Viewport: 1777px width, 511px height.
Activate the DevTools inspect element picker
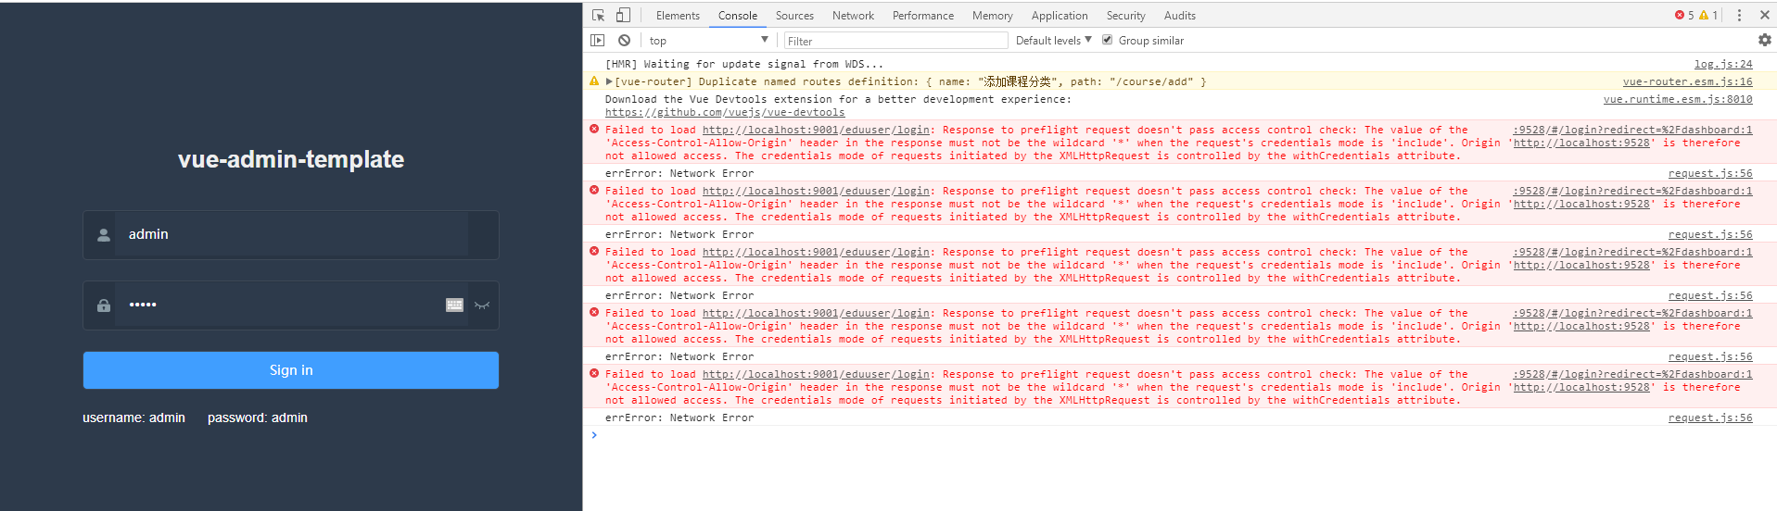(x=598, y=15)
